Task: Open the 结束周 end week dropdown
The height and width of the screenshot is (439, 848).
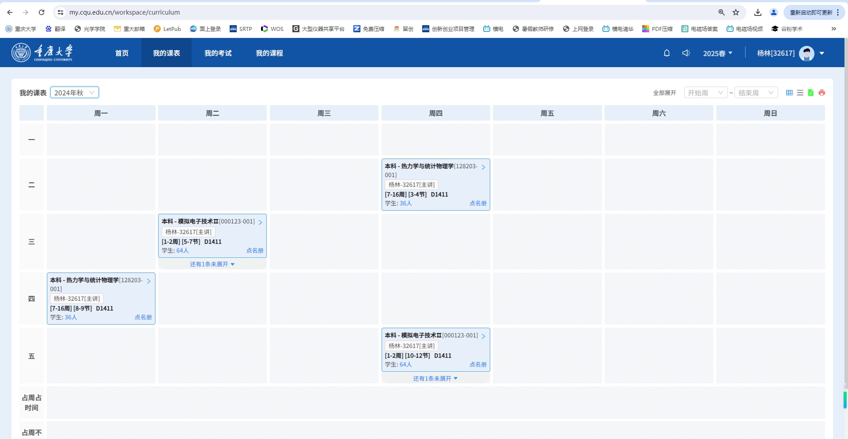Action: pos(756,93)
